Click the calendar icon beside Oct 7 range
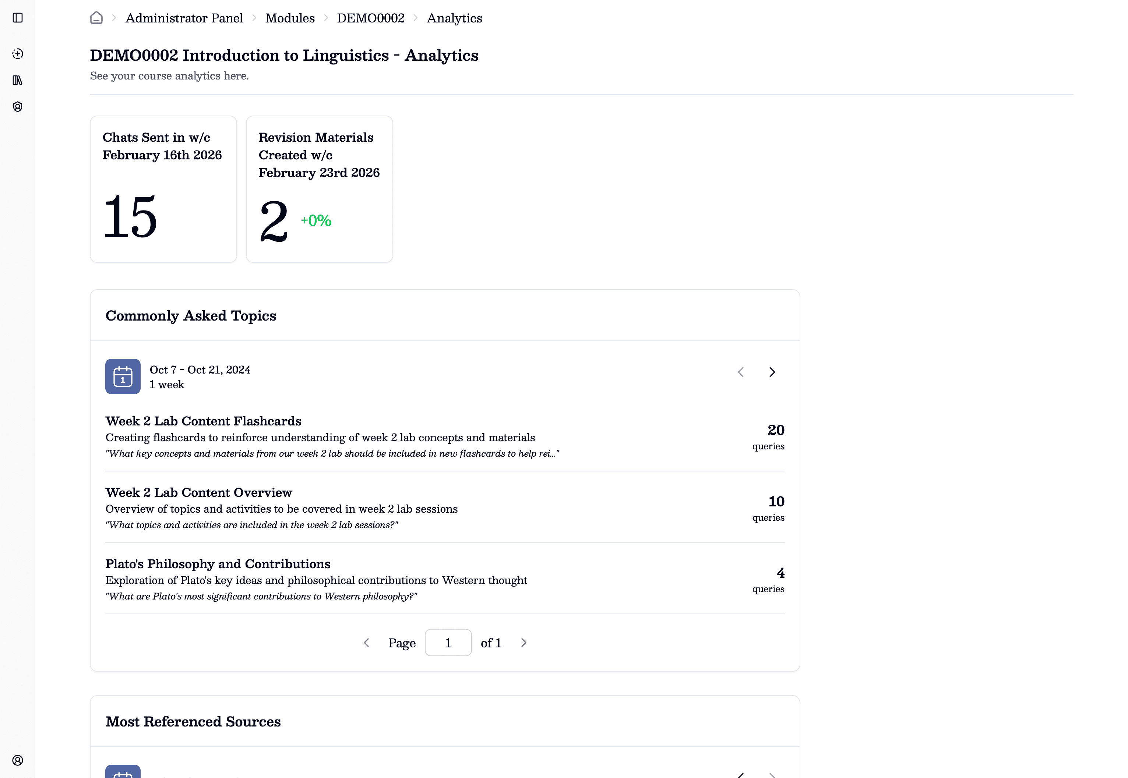This screenshot has height=778, width=1128. (x=123, y=376)
